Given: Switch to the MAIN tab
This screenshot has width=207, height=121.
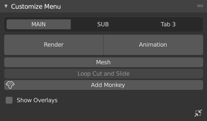Looking at the screenshot, I should 38,24.
